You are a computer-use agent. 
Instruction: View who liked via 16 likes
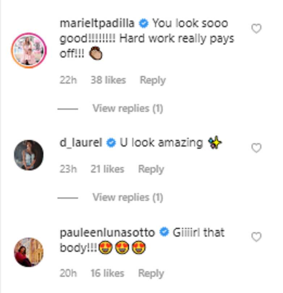click(x=107, y=273)
